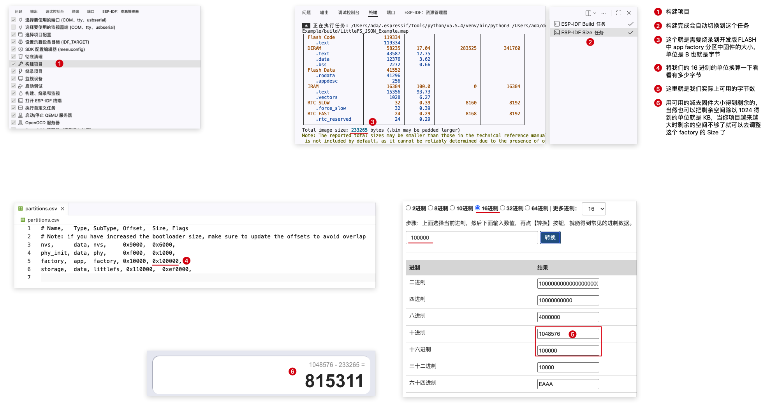Click terminal icon of ESP-IDF Size 任务
The height and width of the screenshot is (409, 771).
click(557, 32)
